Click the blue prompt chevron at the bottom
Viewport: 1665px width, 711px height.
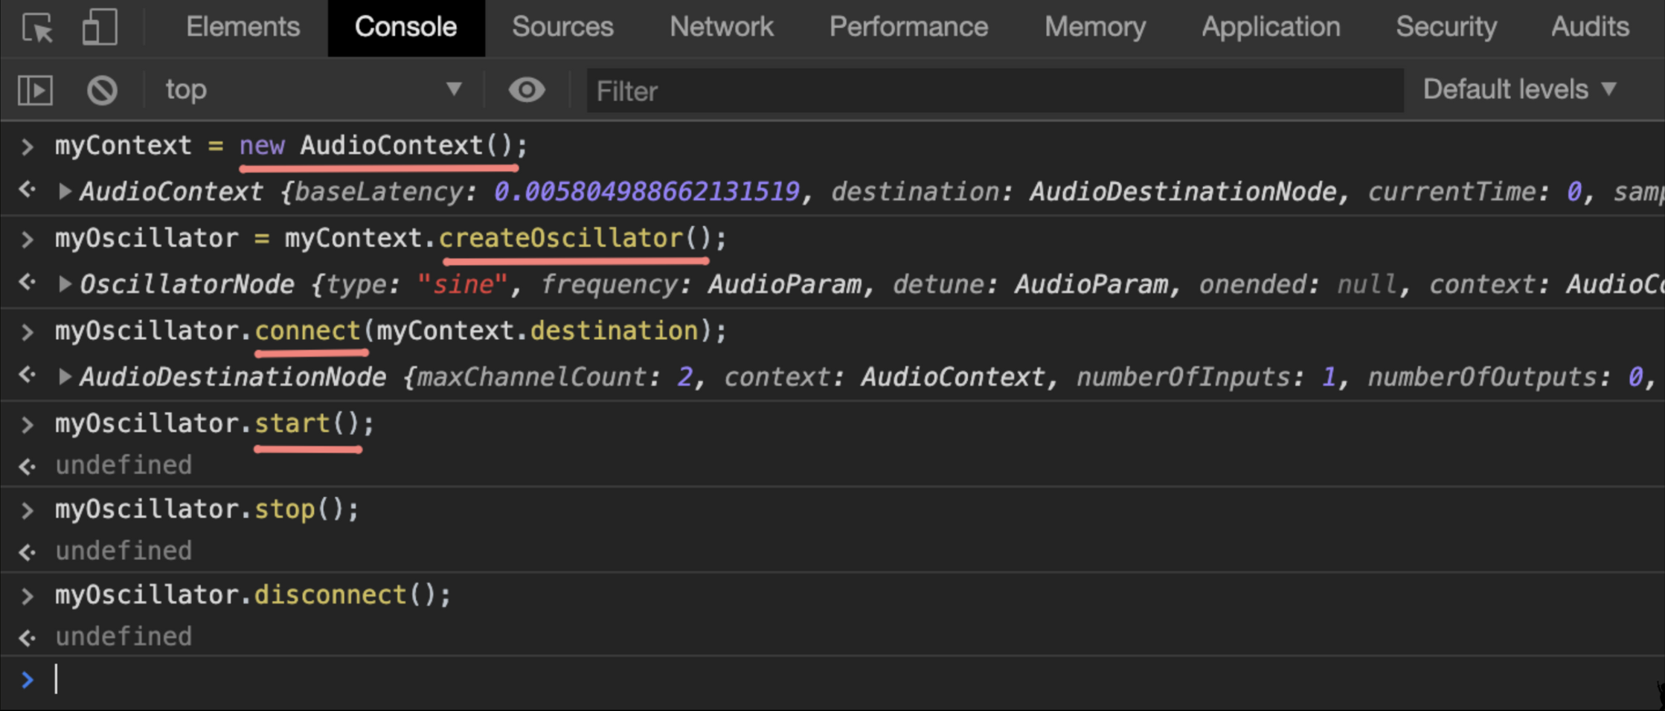coord(28,679)
